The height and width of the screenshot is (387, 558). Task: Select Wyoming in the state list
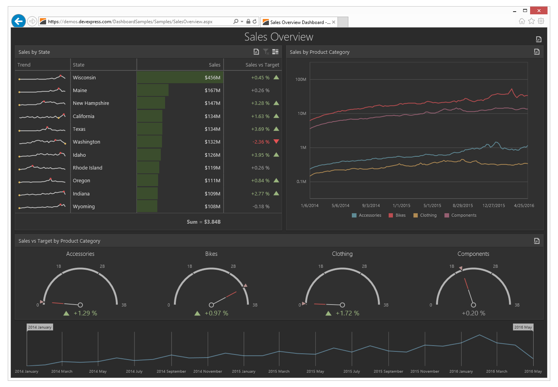click(148, 207)
